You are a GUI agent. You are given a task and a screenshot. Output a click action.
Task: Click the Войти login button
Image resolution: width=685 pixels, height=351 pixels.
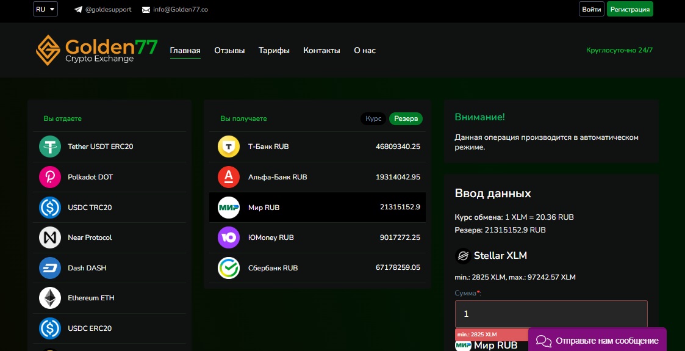click(591, 9)
